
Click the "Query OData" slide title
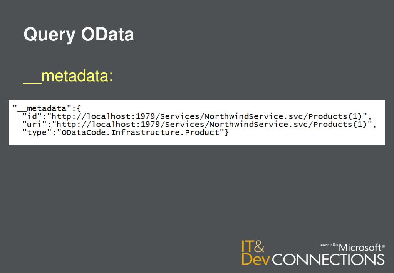(79, 35)
